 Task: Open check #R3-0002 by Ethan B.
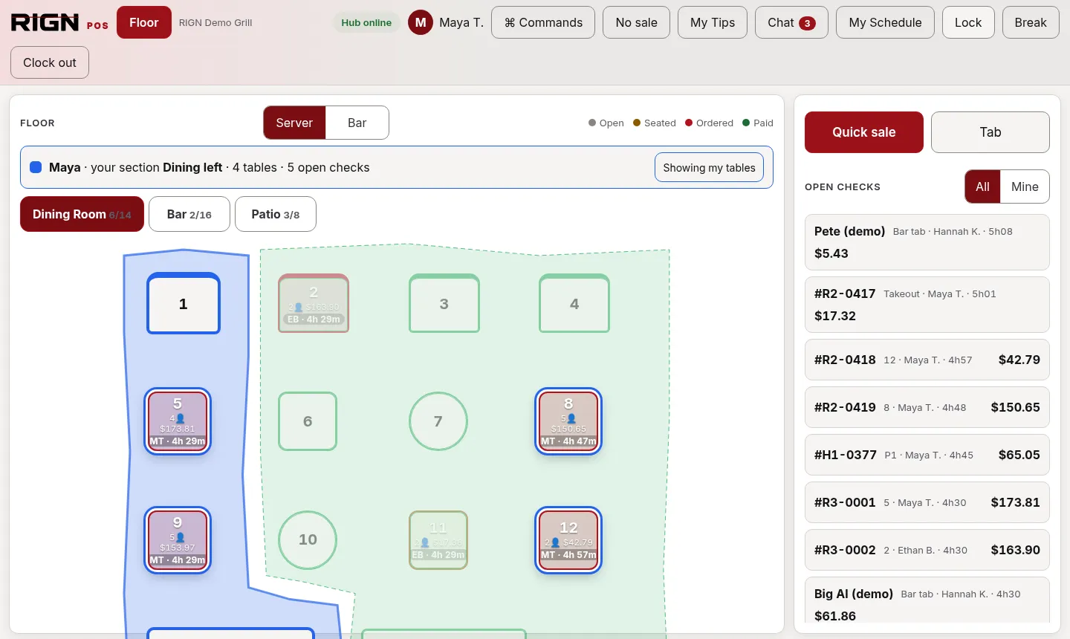coord(927,550)
